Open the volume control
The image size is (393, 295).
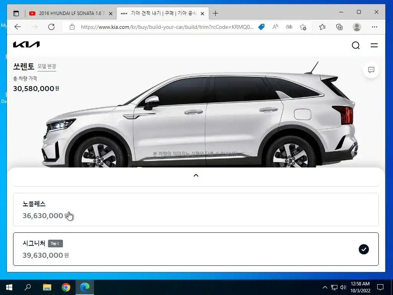tap(343, 287)
